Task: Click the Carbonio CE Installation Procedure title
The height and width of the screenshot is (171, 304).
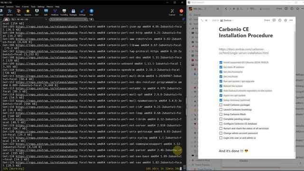Action: coord(246,32)
